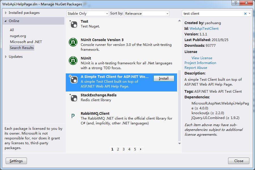Select NUnit Console Version 3 title
Viewport: 255px width, 170px height.
pos(102,40)
